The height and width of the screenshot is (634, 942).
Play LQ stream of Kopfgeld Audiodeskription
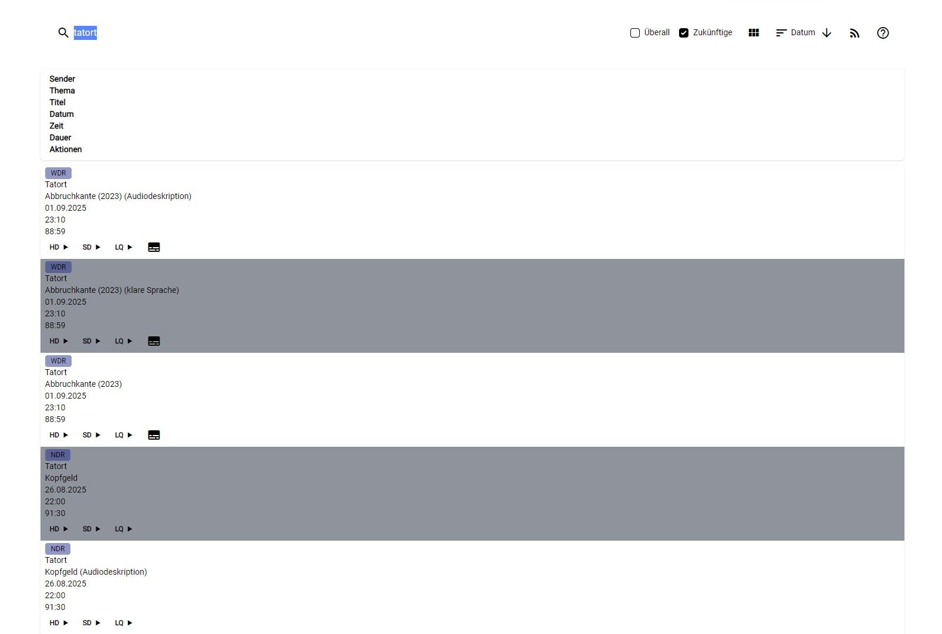[x=124, y=623]
